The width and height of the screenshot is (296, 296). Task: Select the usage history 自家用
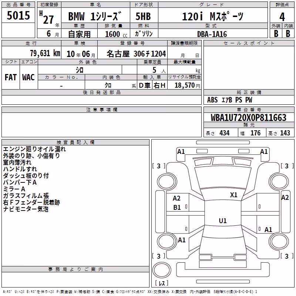(x=79, y=34)
